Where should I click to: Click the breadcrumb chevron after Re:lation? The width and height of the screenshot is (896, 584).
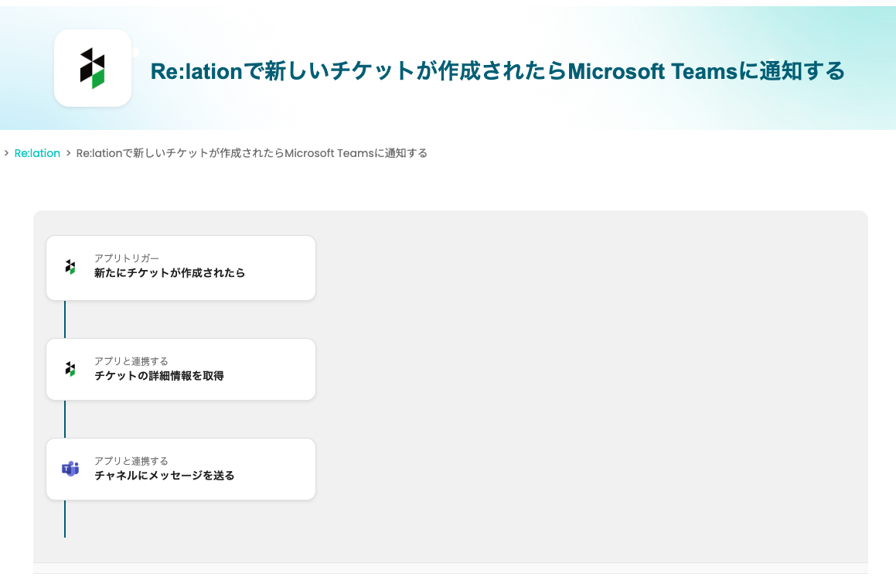pos(68,153)
